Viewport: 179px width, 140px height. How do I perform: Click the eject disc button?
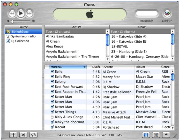point(166,135)
